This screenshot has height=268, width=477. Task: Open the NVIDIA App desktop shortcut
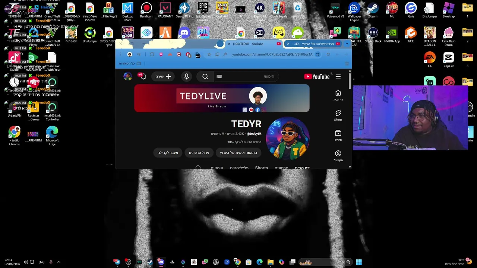(x=392, y=35)
